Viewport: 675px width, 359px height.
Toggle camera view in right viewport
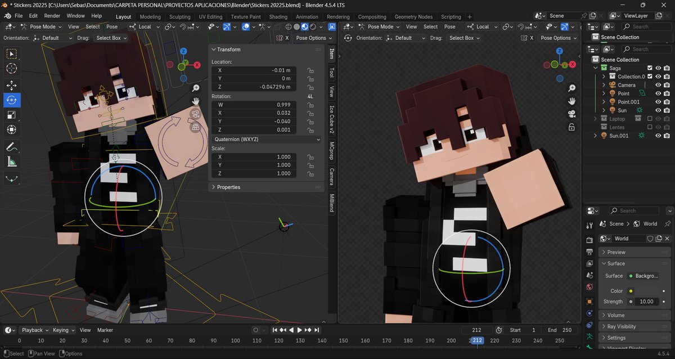[x=571, y=114]
